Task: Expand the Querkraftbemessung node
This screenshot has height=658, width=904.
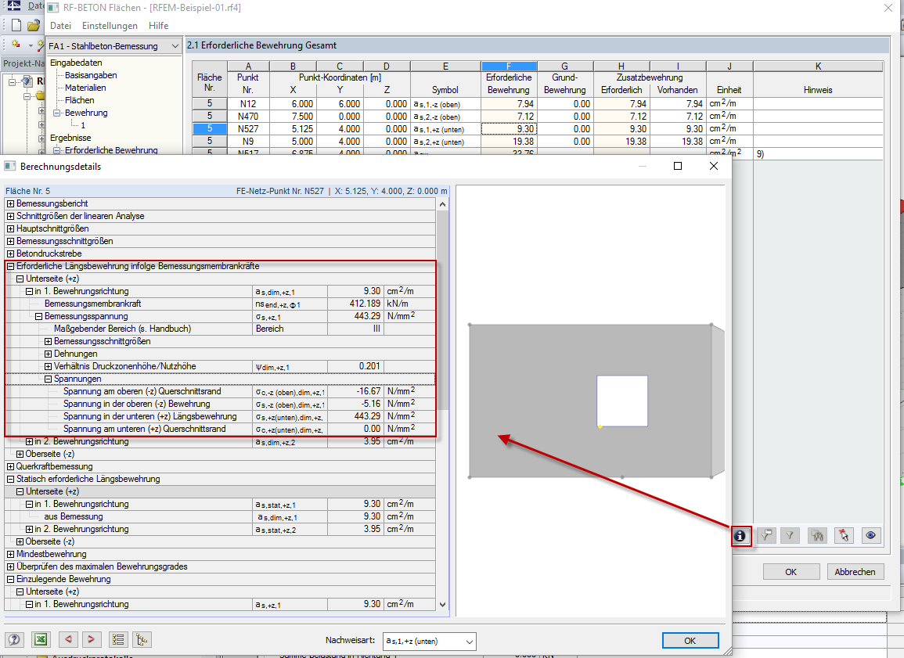Action: 10,467
